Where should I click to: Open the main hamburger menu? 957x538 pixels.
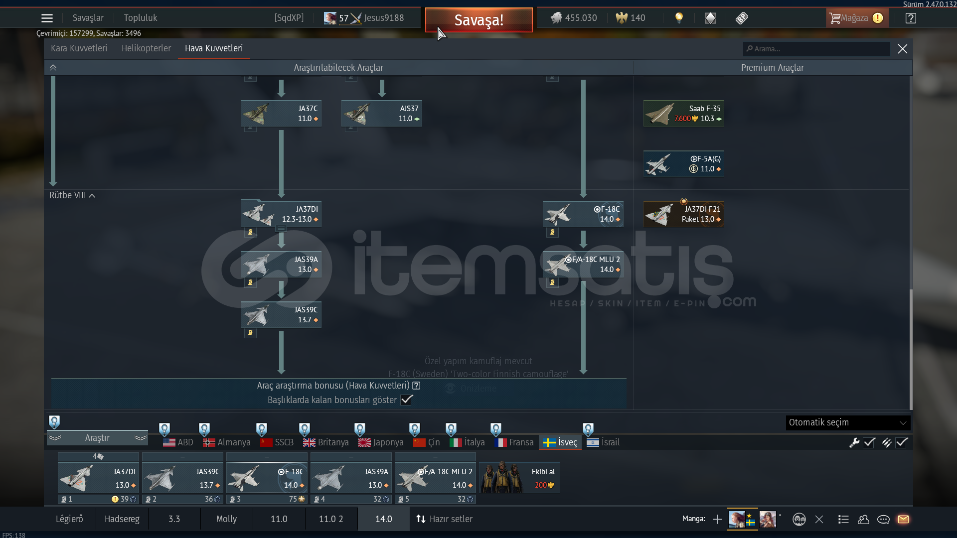[47, 18]
